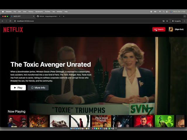Open the Chrome application menu

[x=8, y=12]
